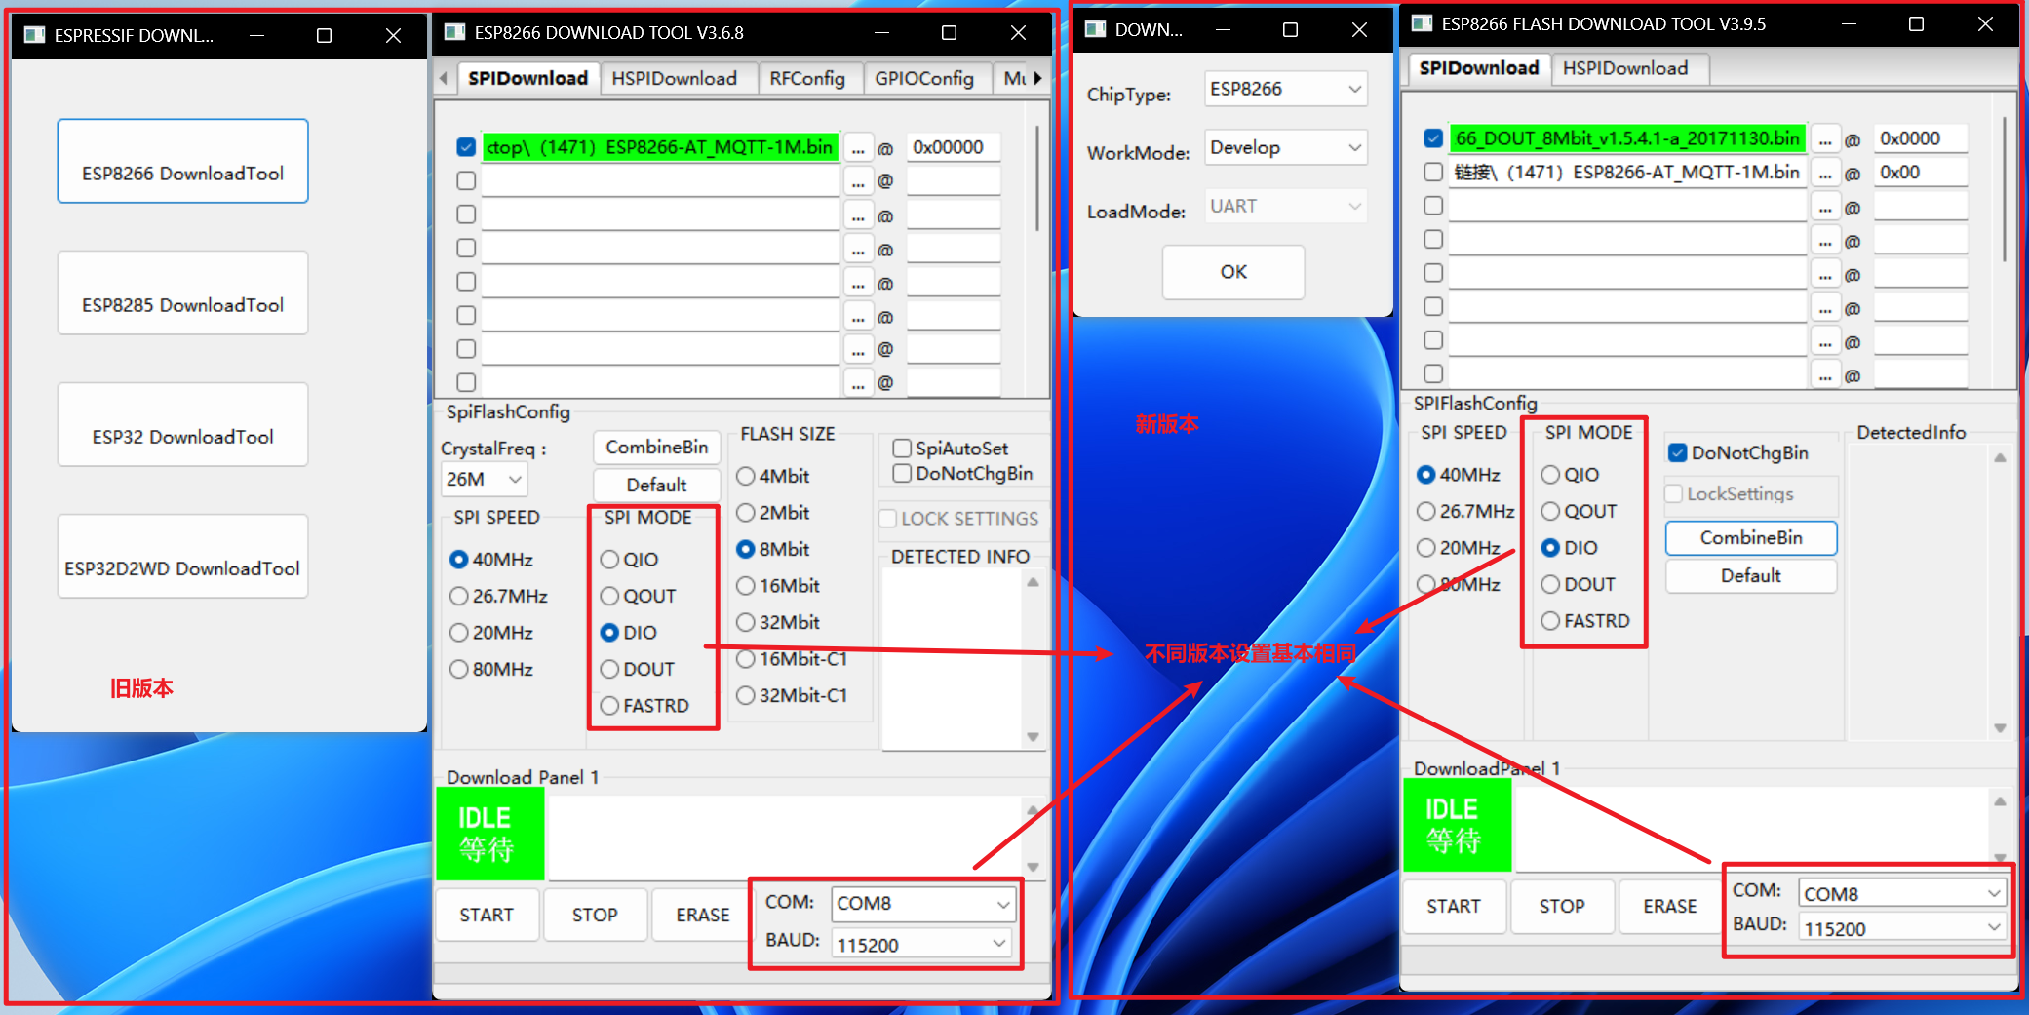Open 115200 baud dropdown in V3.9.5
The width and height of the screenshot is (2029, 1015).
point(1902,928)
